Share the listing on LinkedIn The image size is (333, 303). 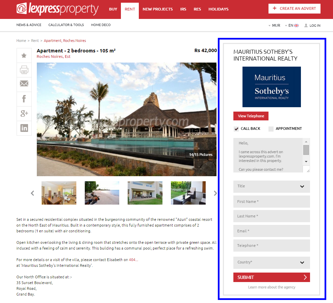click(24, 128)
